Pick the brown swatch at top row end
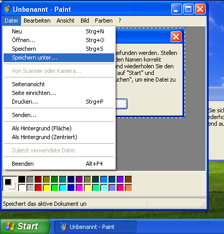The height and width of the screenshot is (234, 224). click(x=129, y=180)
